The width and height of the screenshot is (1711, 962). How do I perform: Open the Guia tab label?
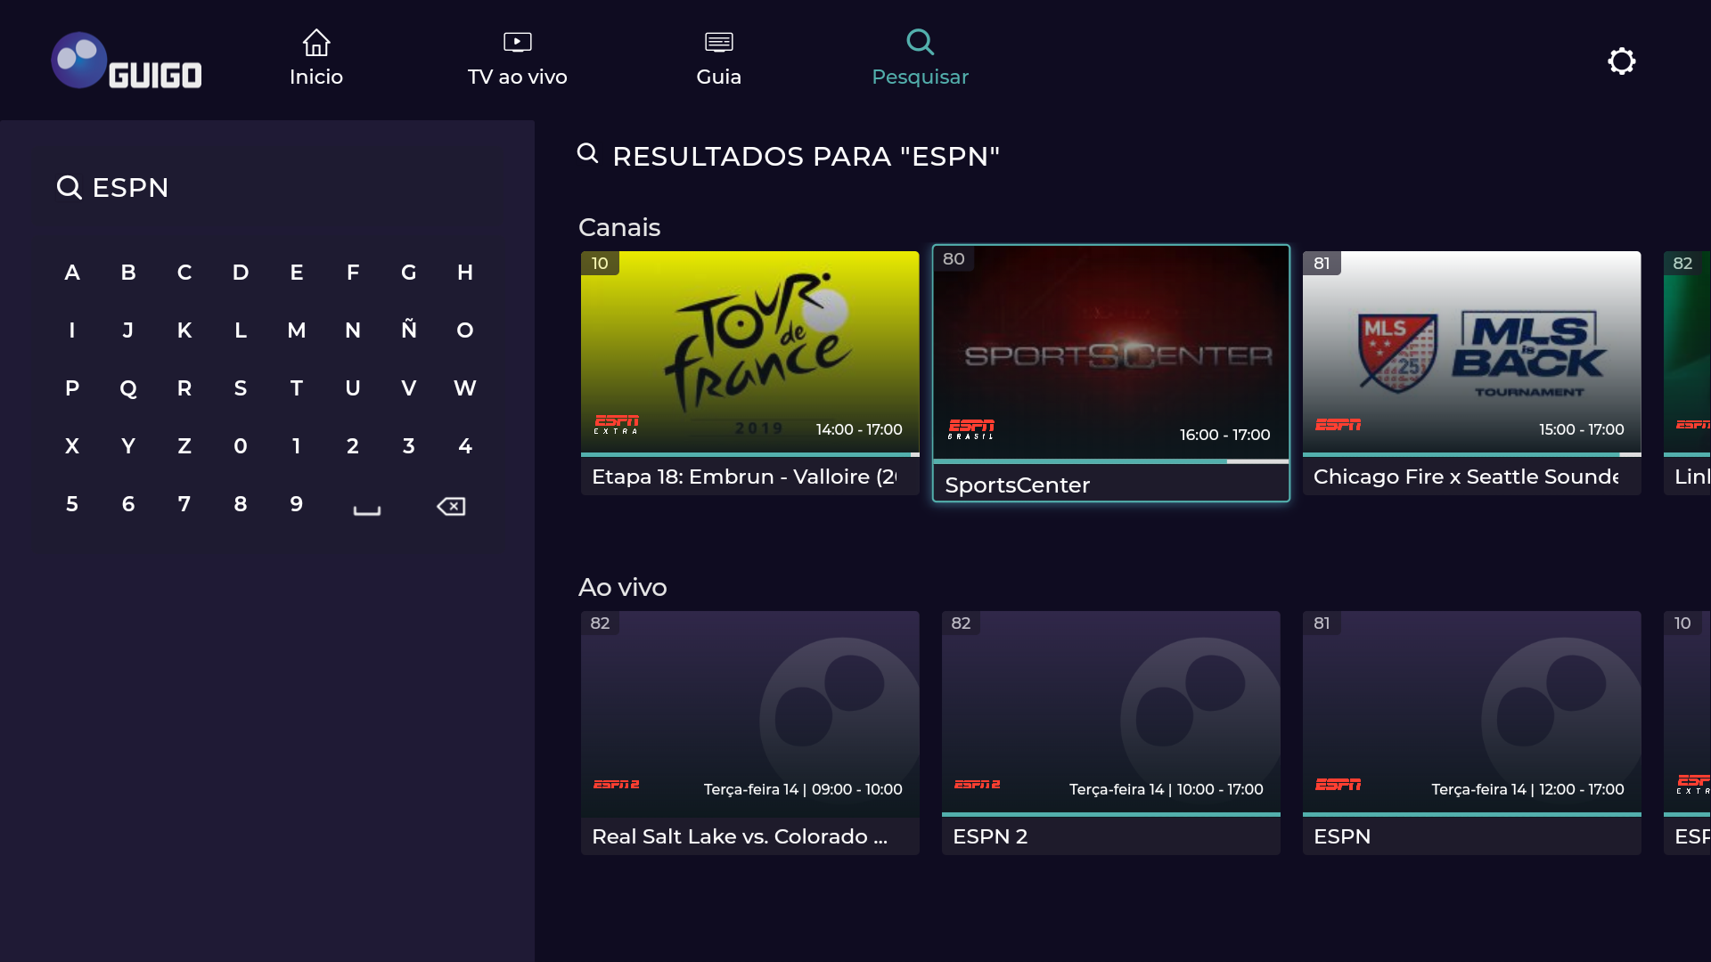click(x=718, y=77)
